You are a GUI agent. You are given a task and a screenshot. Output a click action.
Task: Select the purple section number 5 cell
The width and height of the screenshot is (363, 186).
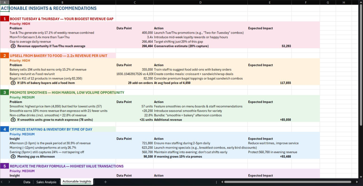[4, 166]
